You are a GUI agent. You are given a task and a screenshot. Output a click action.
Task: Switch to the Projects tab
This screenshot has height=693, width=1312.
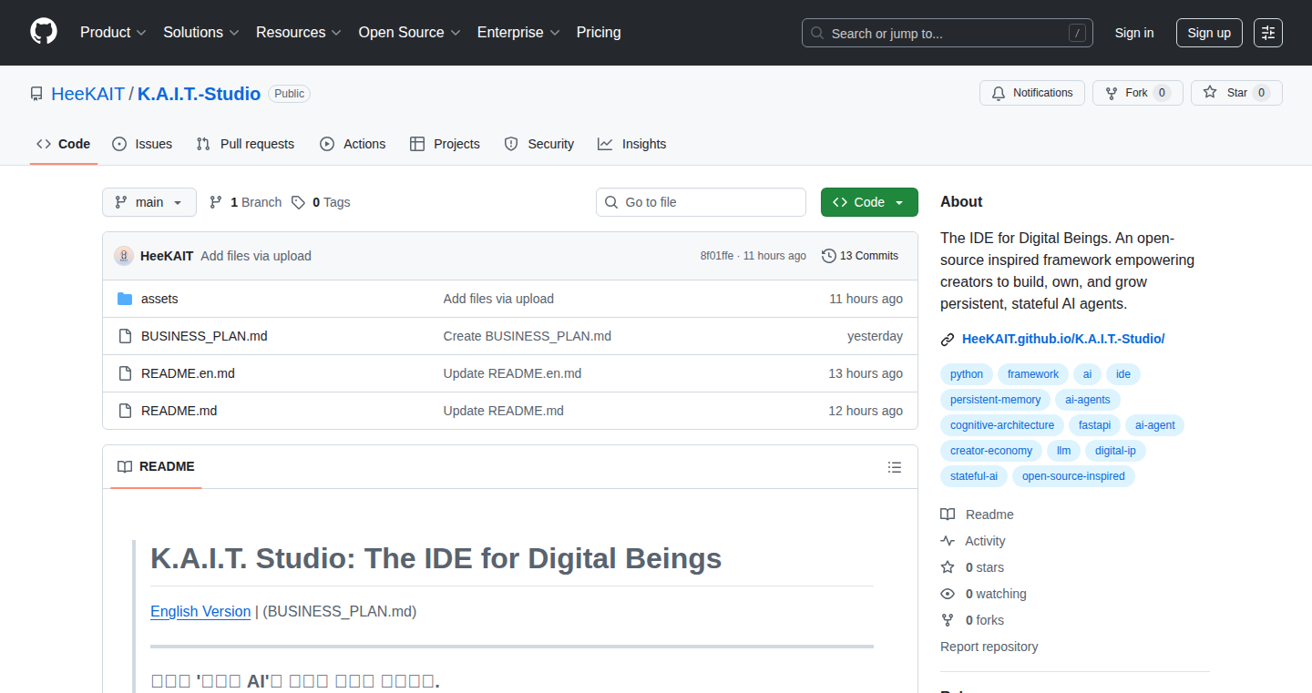tap(445, 144)
